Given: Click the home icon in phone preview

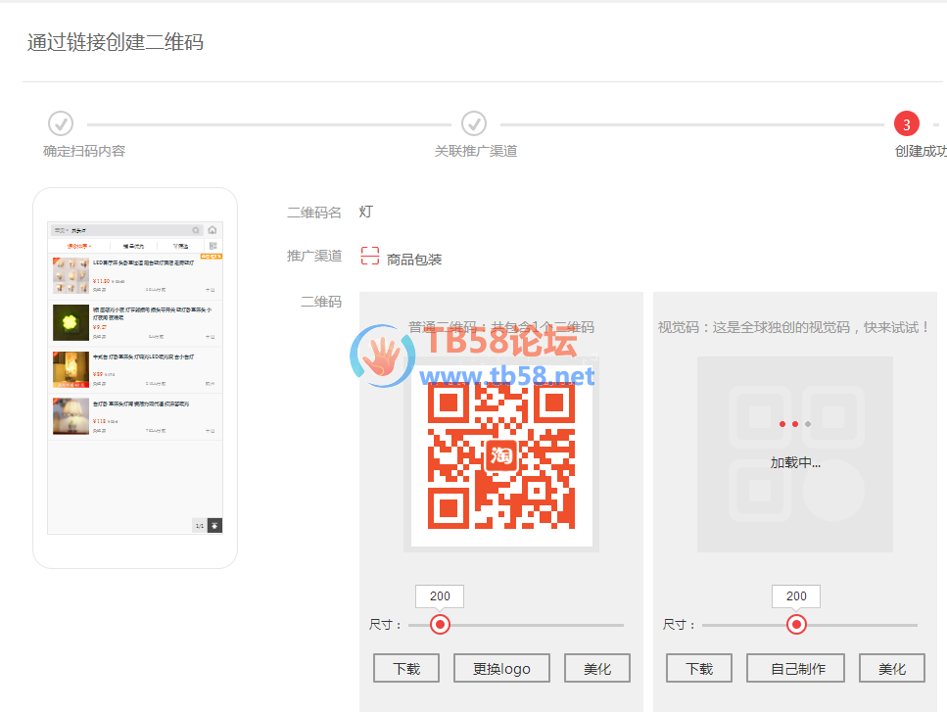Looking at the screenshot, I should [213, 230].
